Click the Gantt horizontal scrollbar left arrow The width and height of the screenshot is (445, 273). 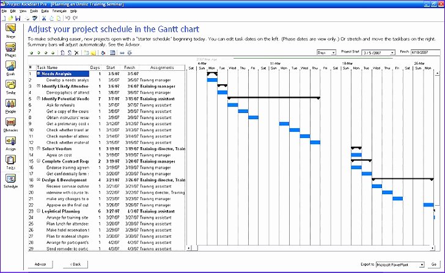click(189, 248)
